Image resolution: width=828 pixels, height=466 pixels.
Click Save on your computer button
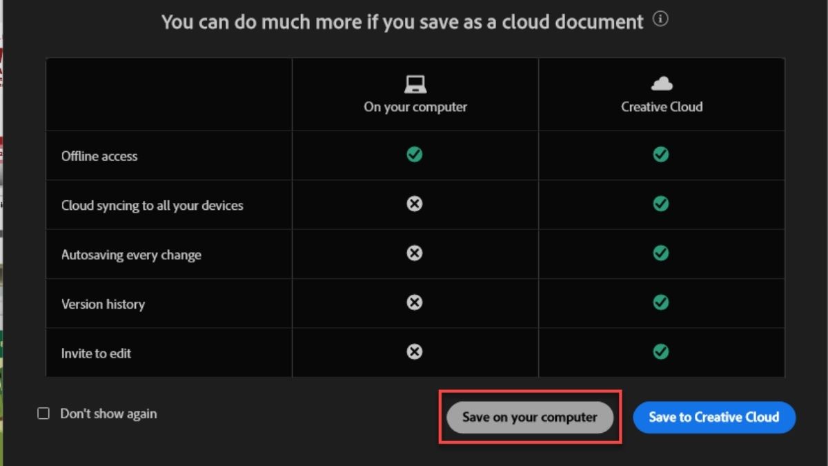(530, 417)
